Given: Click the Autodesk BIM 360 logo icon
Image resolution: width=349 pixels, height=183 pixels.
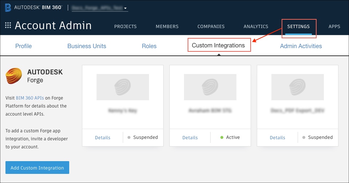Looking at the screenshot, I should 8,7.
